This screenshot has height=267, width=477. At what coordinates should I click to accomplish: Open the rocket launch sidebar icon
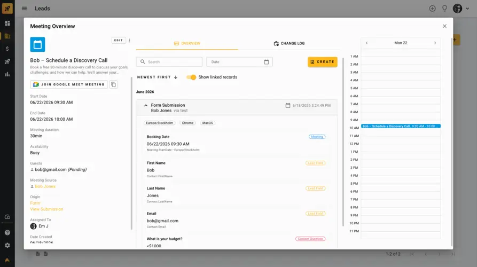point(7,61)
